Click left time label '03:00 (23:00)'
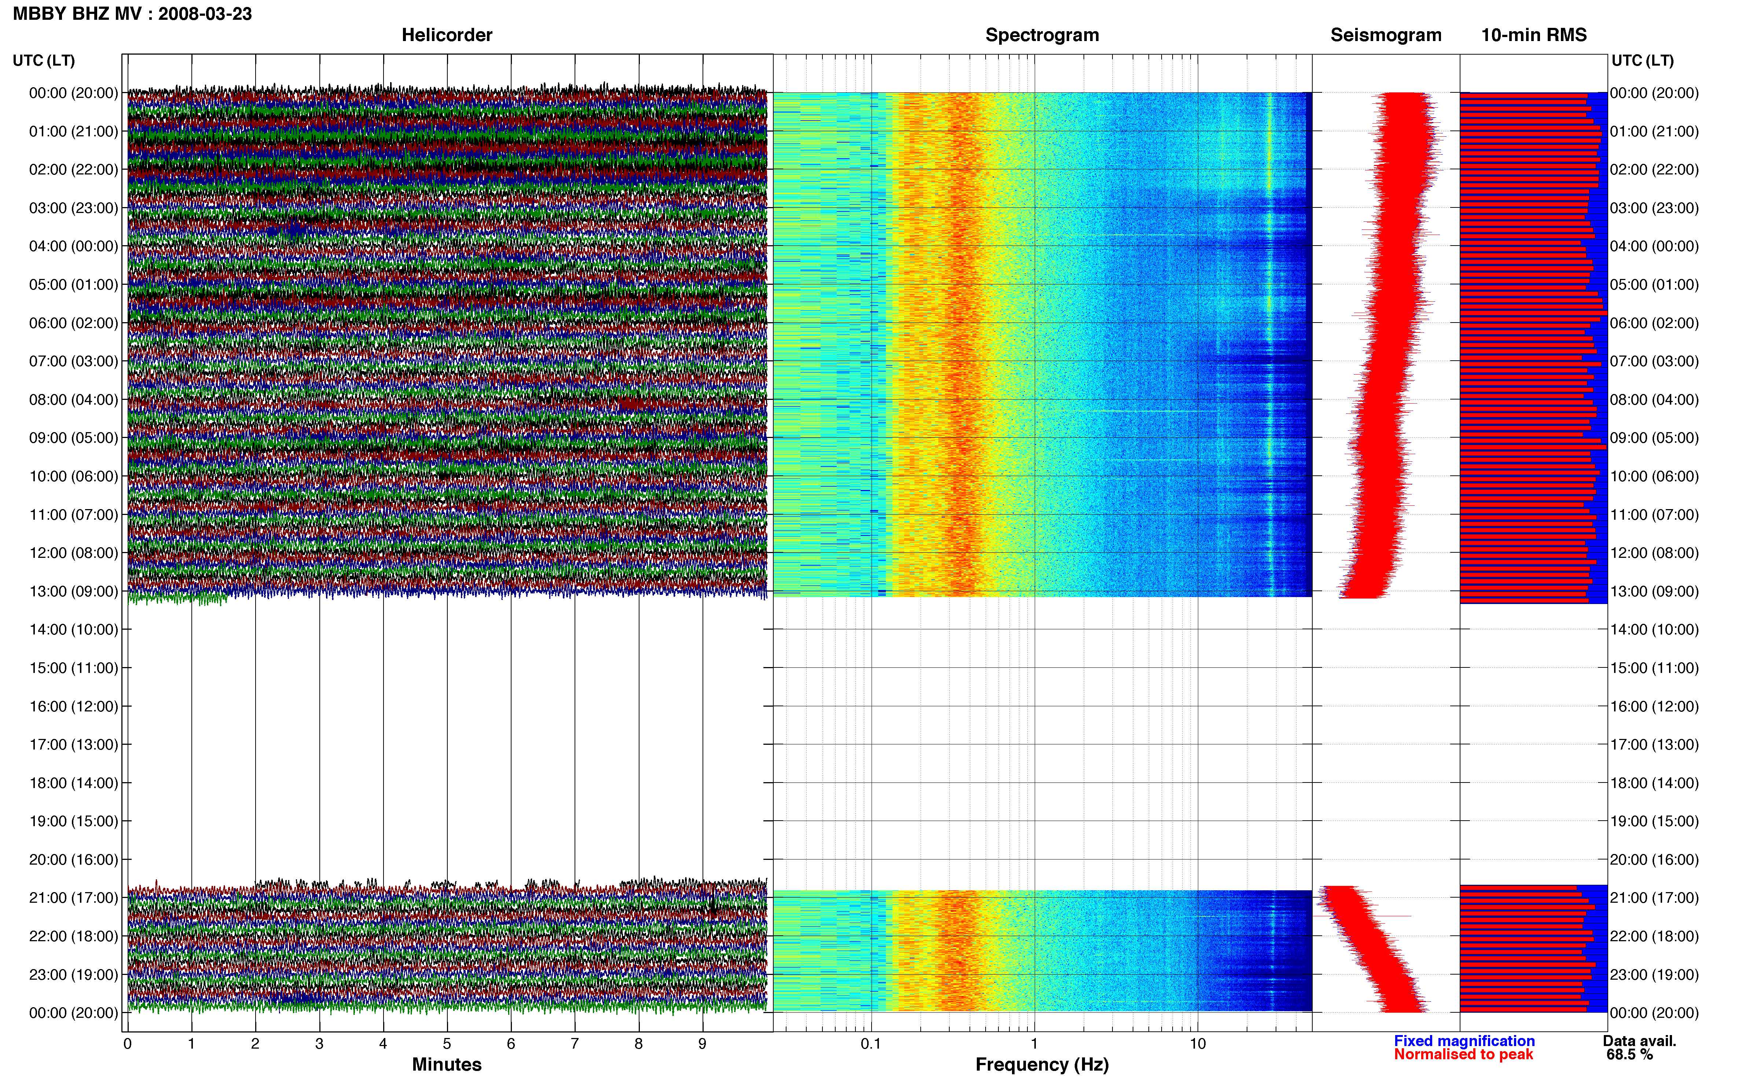Viewport: 1738px width, 1086px height. point(74,208)
